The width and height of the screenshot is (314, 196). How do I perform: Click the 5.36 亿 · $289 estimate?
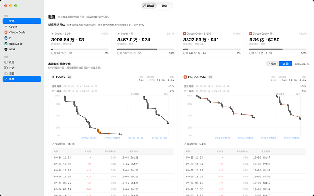pyautogui.click(x=264, y=40)
